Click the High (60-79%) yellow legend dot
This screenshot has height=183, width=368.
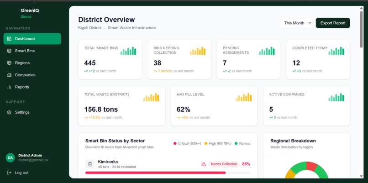pos(206,144)
